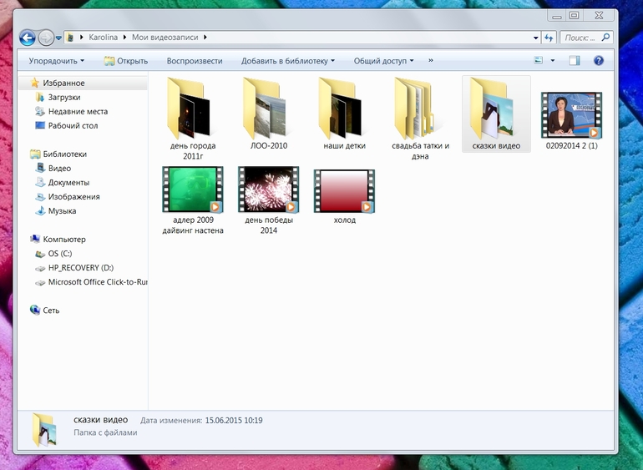Select the холод video file
This screenshot has height=470, width=643.
(x=344, y=196)
